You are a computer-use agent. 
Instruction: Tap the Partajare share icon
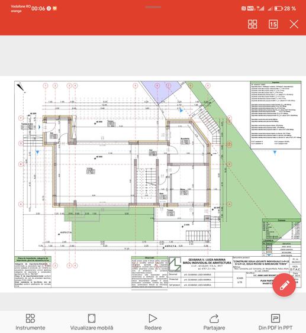click(214, 322)
